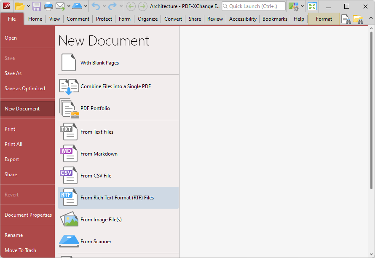Click the From Image File(s) label
375x258 pixels.
(101, 220)
